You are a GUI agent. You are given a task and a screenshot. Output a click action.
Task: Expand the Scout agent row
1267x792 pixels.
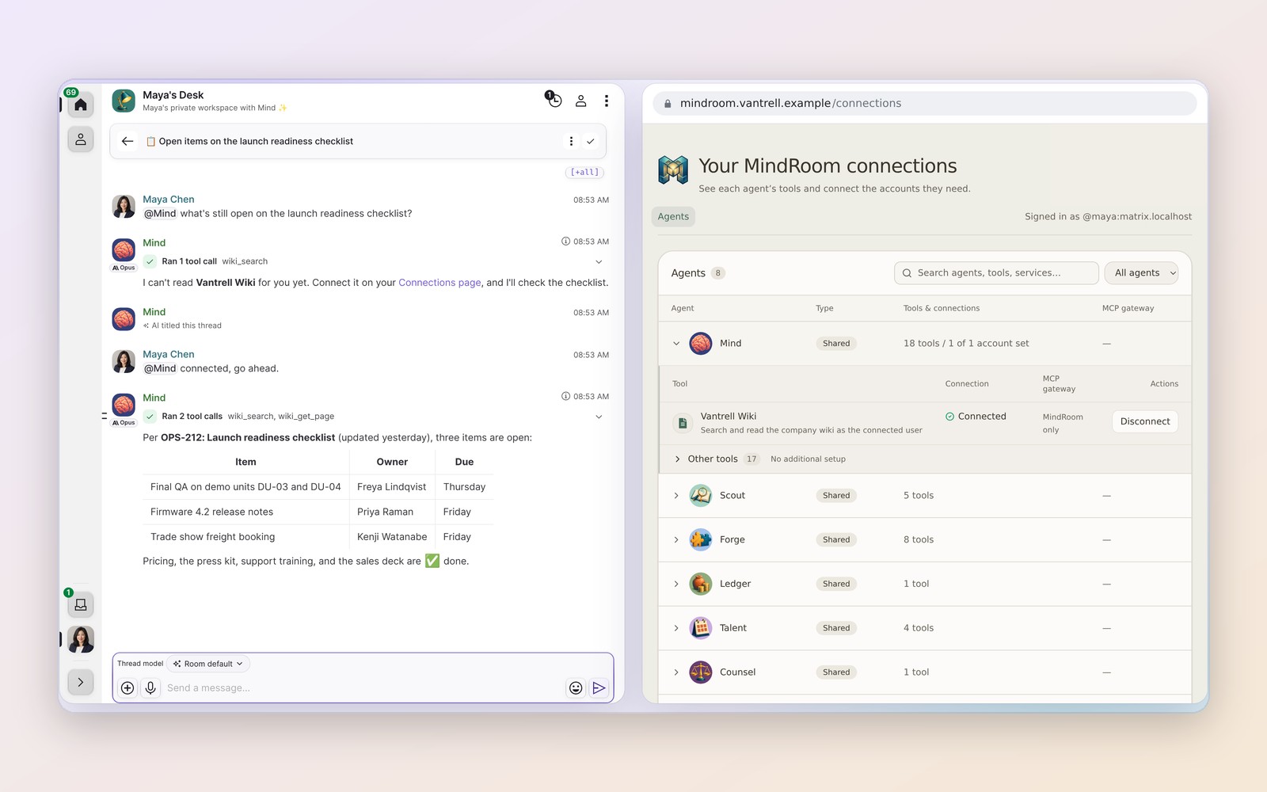point(676,496)
